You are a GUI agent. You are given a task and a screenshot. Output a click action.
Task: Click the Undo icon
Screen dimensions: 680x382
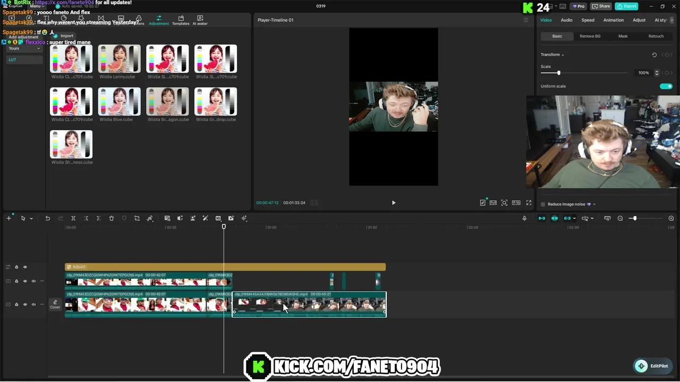[x=47, y=218]
